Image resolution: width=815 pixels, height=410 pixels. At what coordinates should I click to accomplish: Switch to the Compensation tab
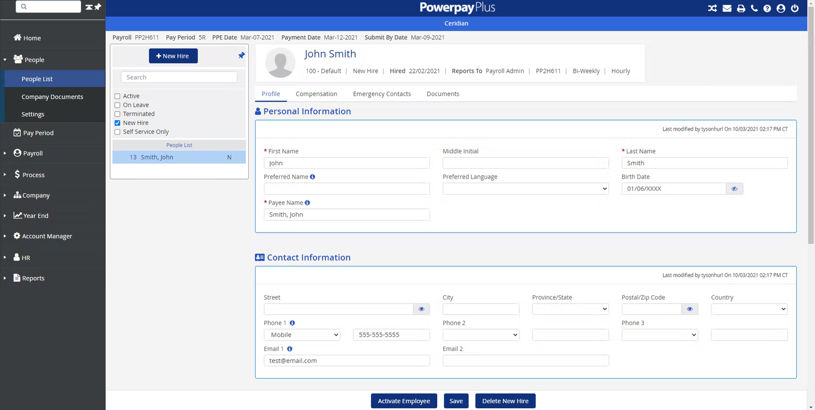coord(316,94)
